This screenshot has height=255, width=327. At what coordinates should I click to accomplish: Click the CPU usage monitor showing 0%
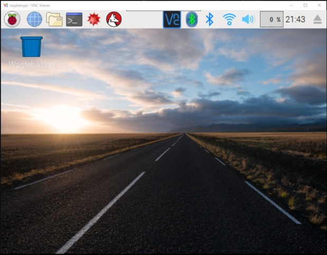click(272, 20)
